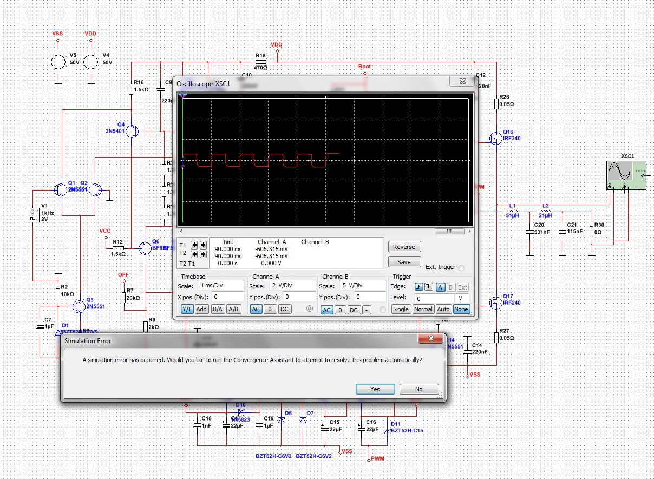Click Yes to run the Convergence Assistant
Image resolution: width=654 pixels, height=479 pixels.
375,389
